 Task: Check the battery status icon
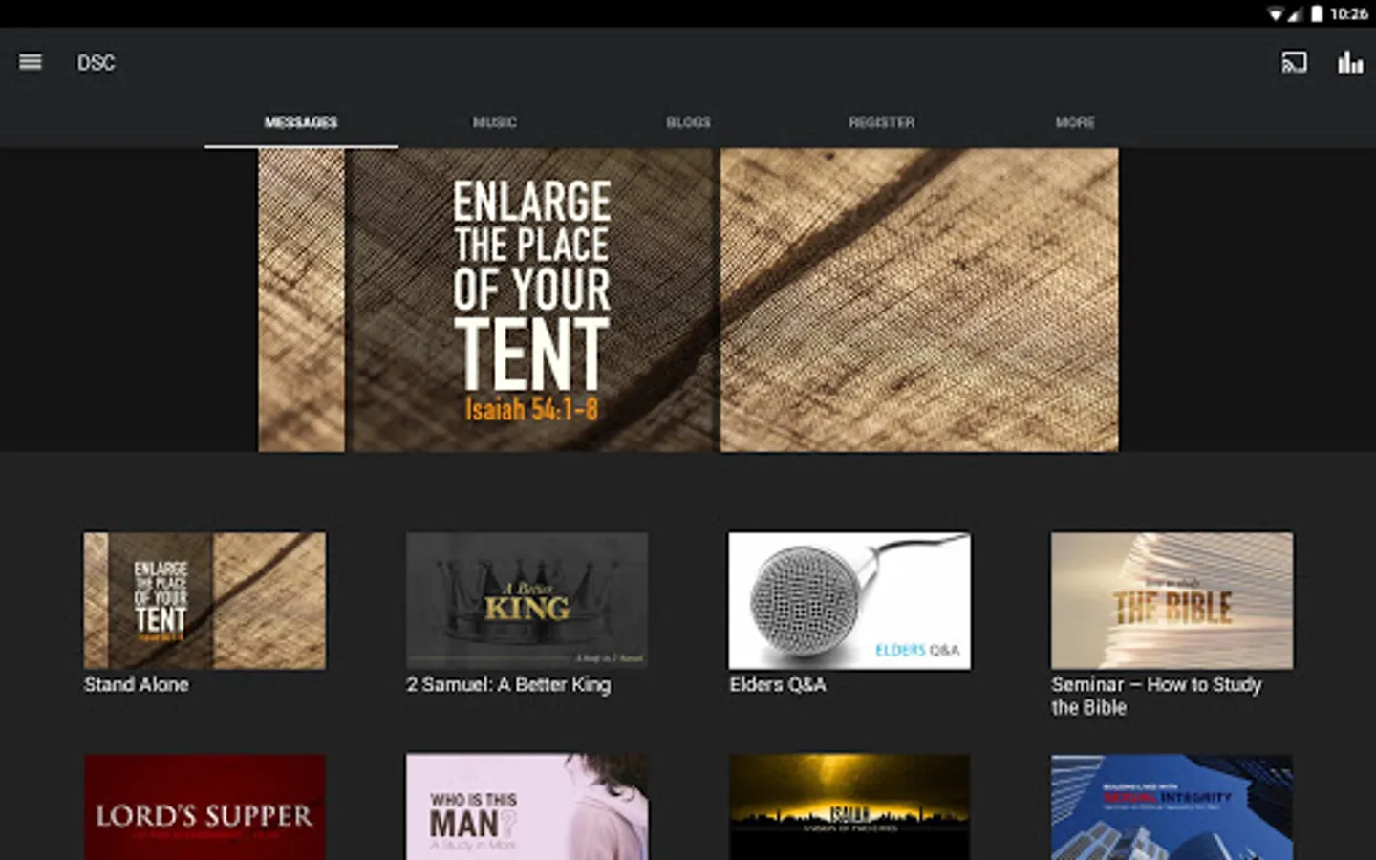[x=1317, y=13]
